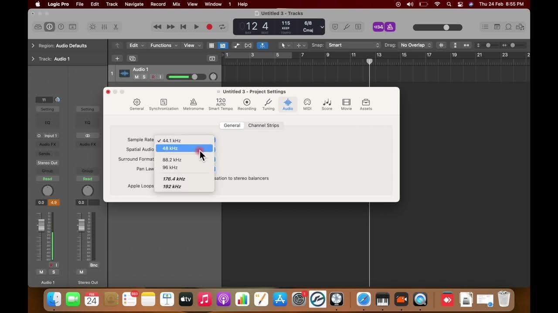Click the EQ slot on Audio 1 strip

[x=48, y=123]
